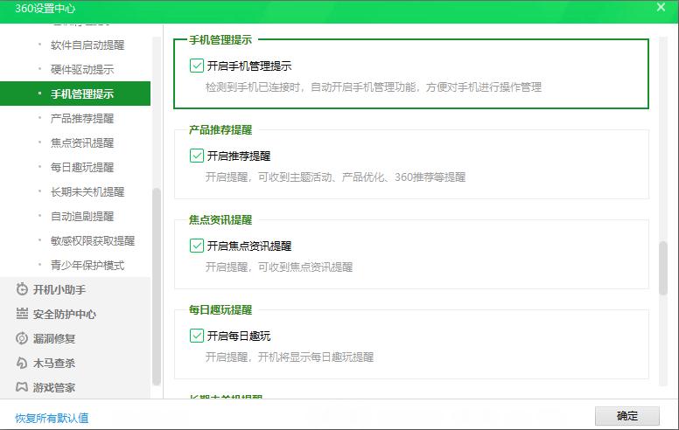Toggle 开启推荐提醒 checkbox
Image resolution: width=679 pixels, height=430 pixels.
197,156
